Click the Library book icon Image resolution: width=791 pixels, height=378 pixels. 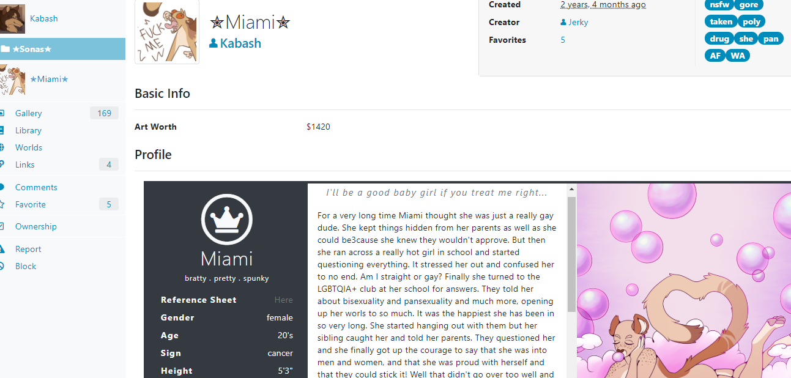tap(2, 130)
